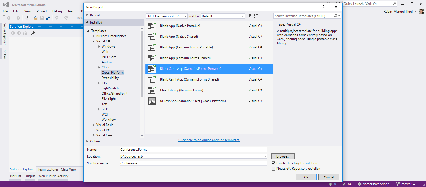The image size is (426, 187).
Task: Open the Sort by Default dropdown
Action: (223, 16)
